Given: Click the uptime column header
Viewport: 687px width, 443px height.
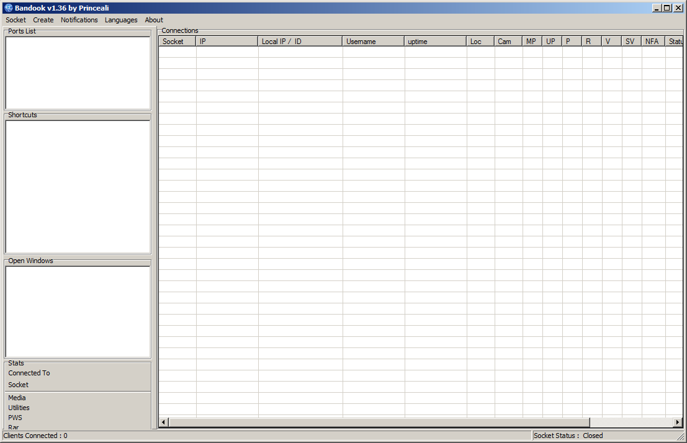Looking at the screenshot, I should tap(436, 42).
